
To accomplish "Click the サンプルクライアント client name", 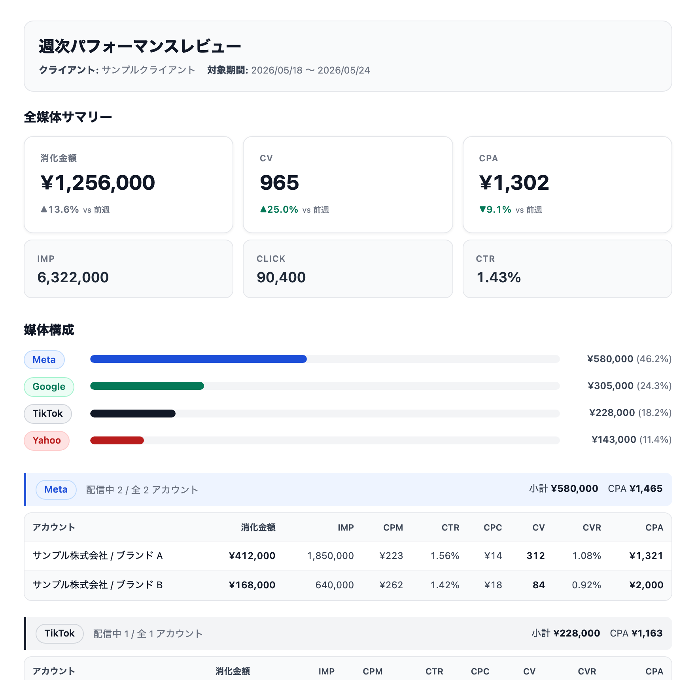I will click(149, 70).
